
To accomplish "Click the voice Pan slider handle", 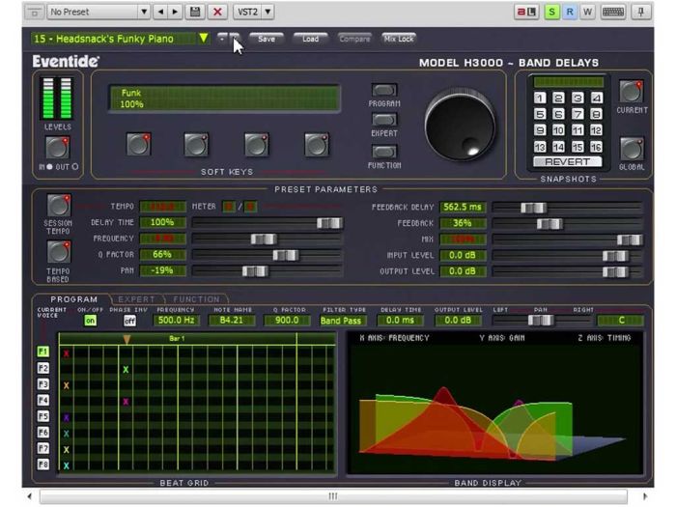I will coord(541,321).
